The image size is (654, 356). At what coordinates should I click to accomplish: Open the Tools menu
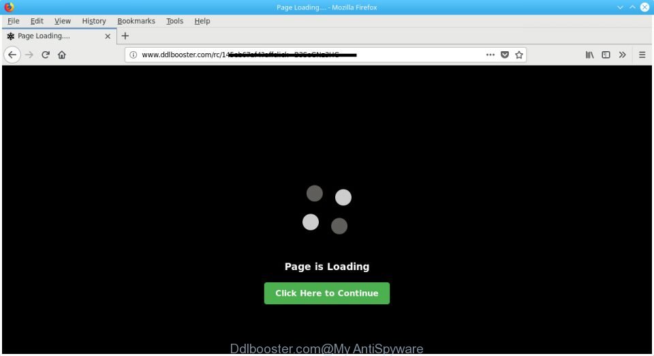pos(174,21)
